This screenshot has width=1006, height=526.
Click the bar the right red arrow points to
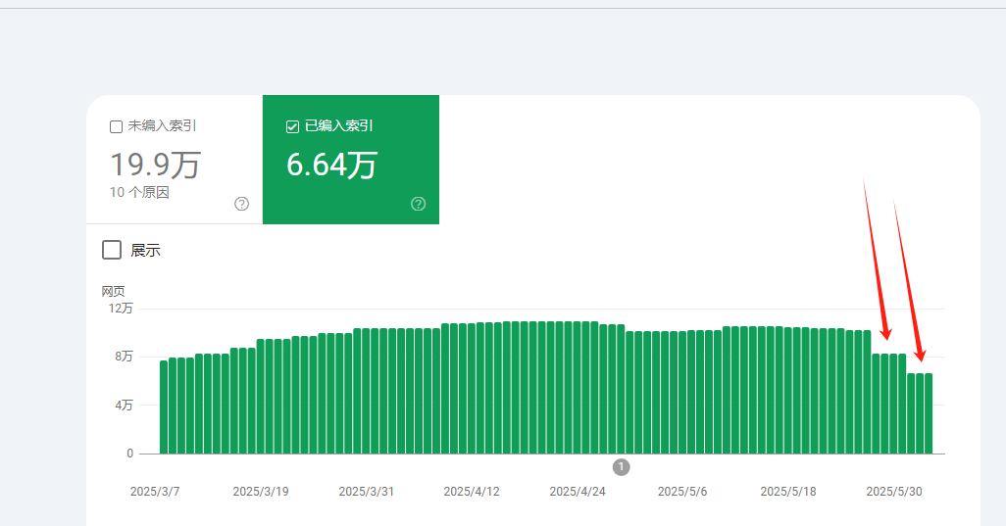920,414
